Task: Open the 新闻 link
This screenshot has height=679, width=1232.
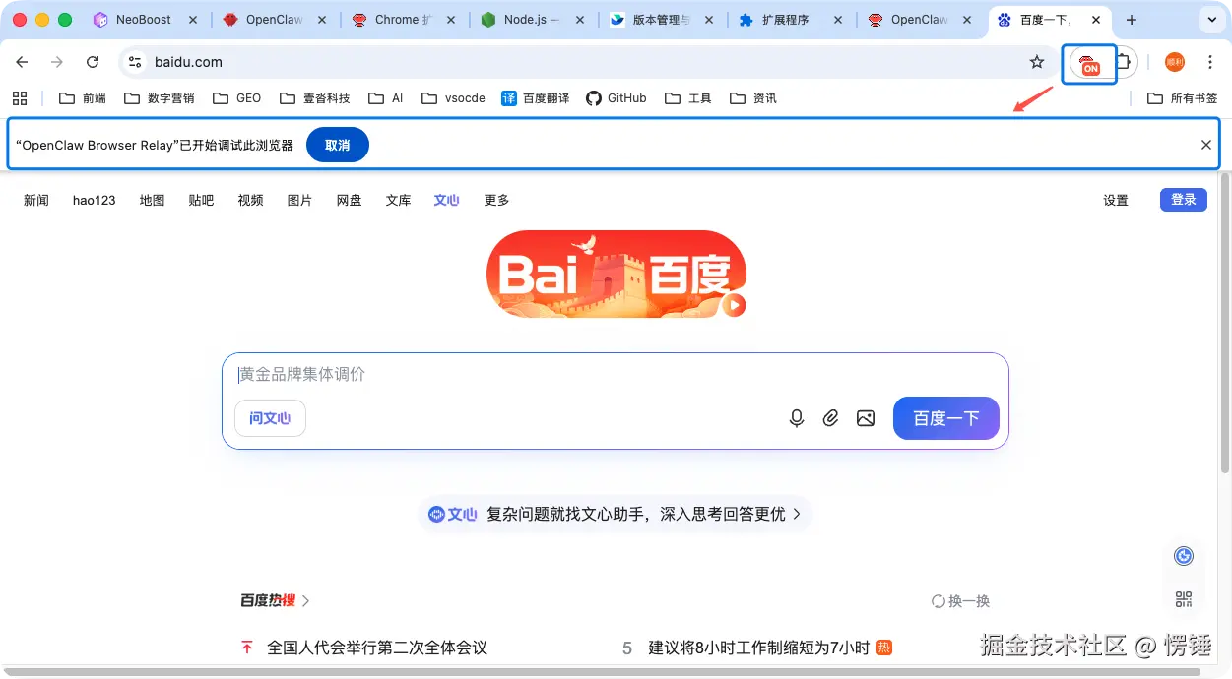Action: pyautogui.click(x=36, y=200)
